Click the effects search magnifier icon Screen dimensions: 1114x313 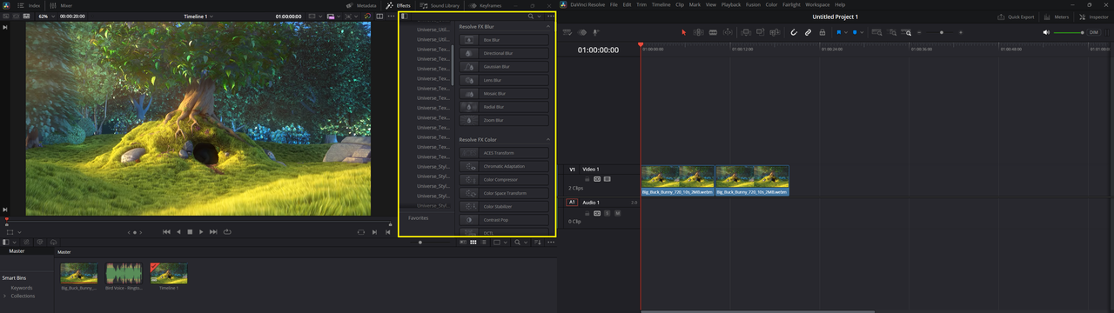pyautogui.click(x=531, y=16)
